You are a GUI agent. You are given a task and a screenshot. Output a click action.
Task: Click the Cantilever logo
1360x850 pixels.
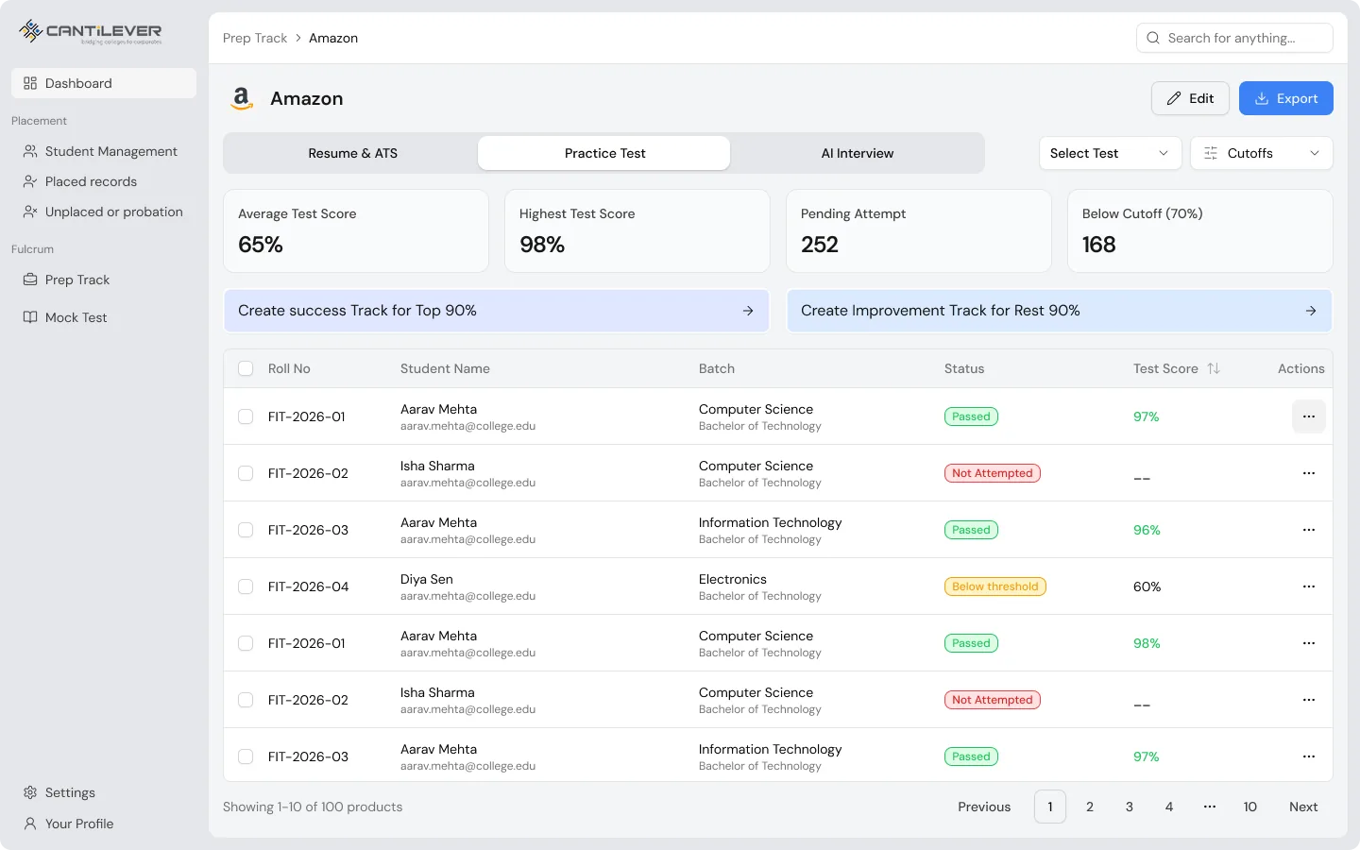91,32
